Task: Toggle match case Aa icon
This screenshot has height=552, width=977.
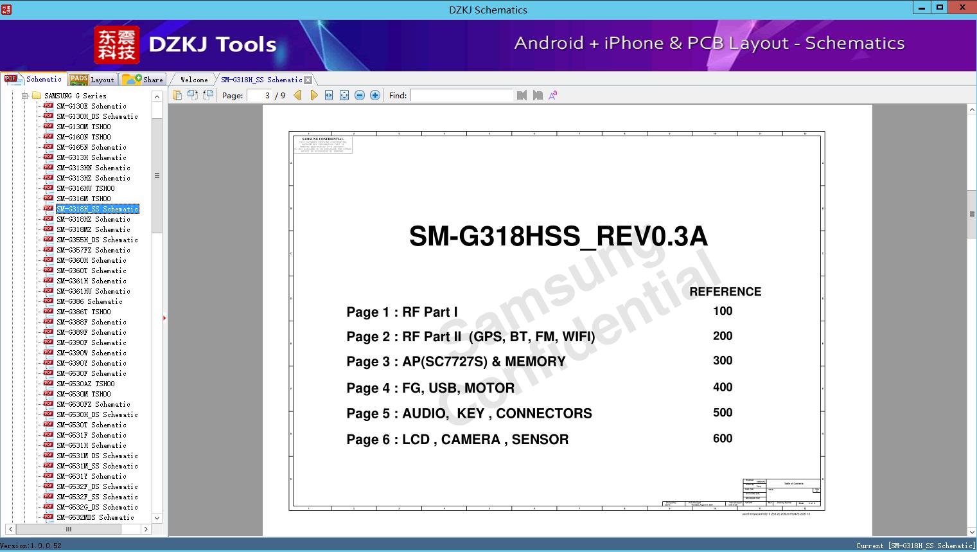Action: [553, 95]
